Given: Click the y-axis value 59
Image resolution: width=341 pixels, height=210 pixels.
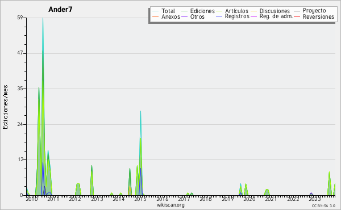Looking at the screenshot, I should [20, 18].
